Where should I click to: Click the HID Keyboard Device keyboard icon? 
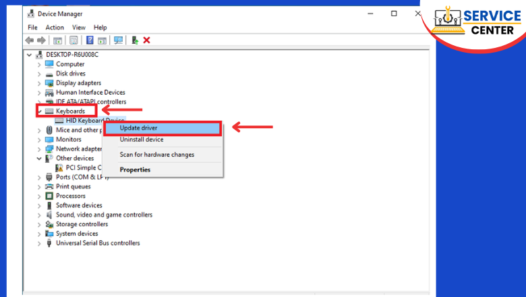pyautogui.click(x=59, y=120)
